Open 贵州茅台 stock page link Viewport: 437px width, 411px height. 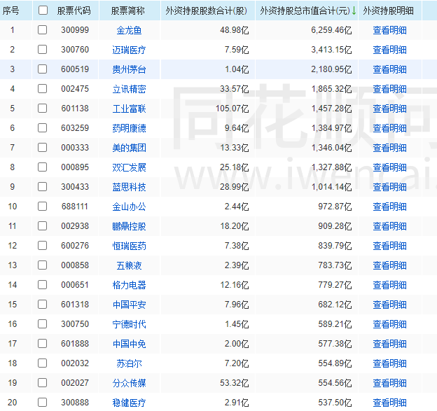pos(129,69)
